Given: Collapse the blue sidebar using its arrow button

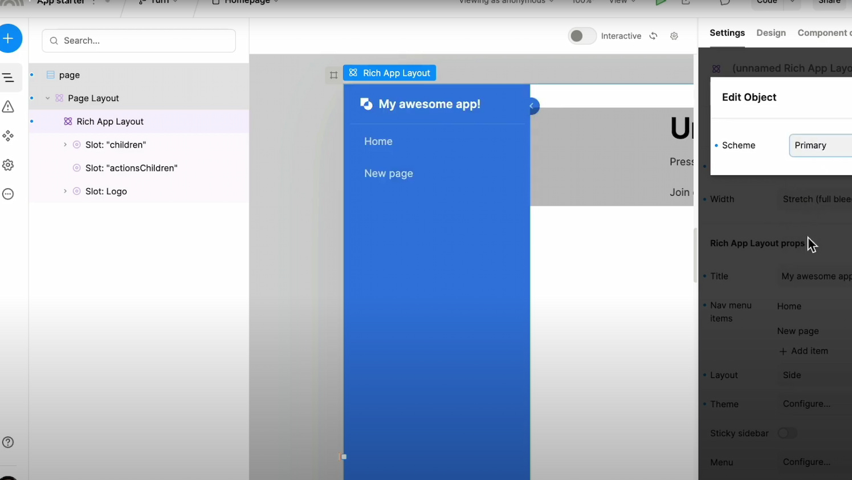Looking at the screenshot, I should pos(531,106).
